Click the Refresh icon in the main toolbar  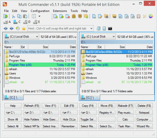click(x=5, y=16)
